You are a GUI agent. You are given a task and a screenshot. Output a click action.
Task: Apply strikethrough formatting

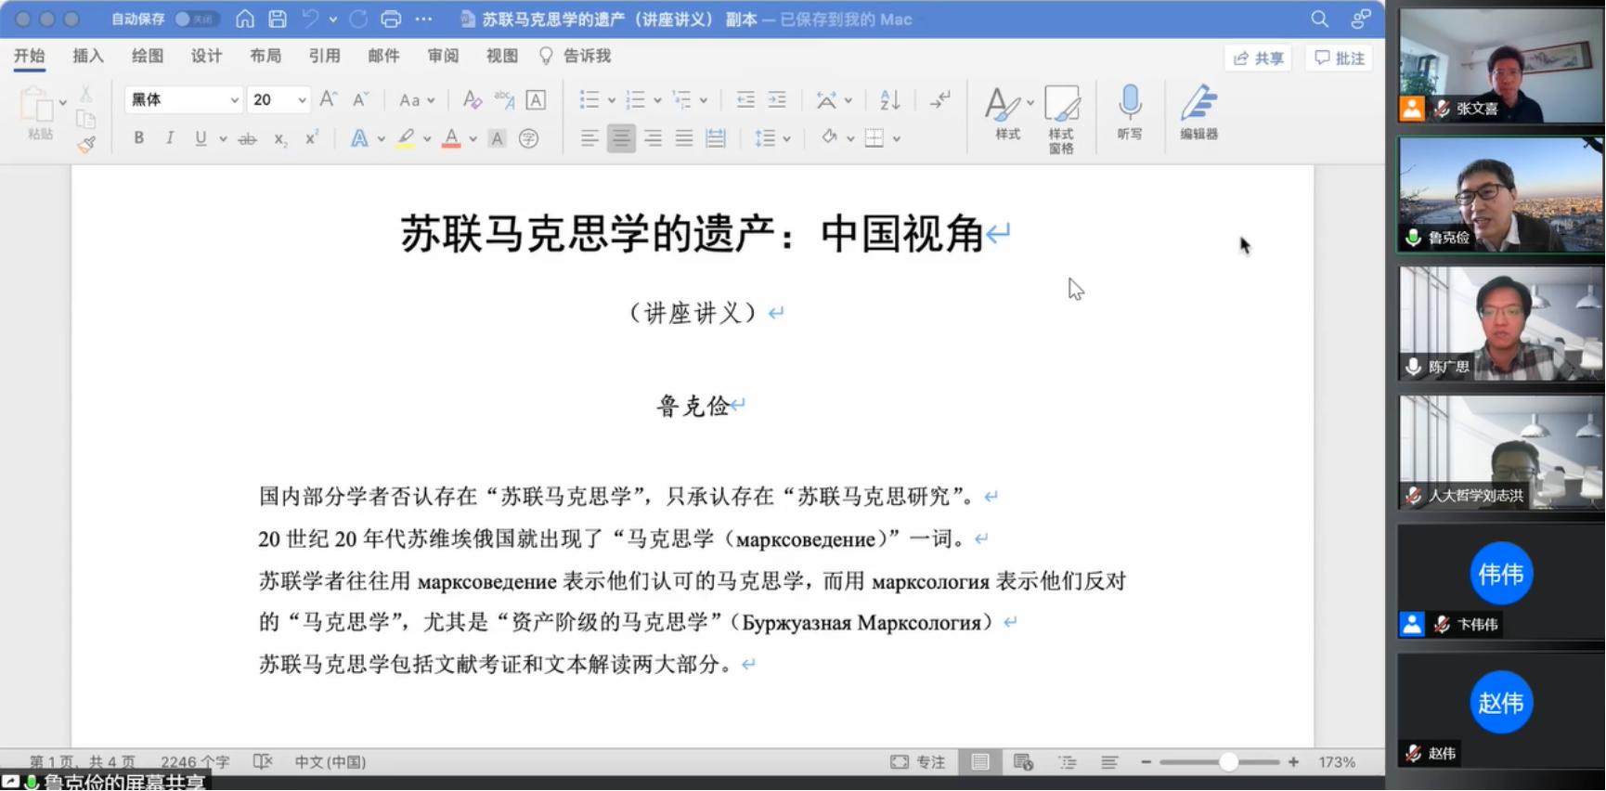247,139
